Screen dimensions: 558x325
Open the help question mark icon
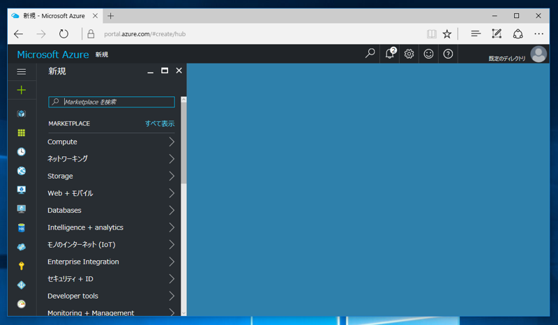pos(448,54)
